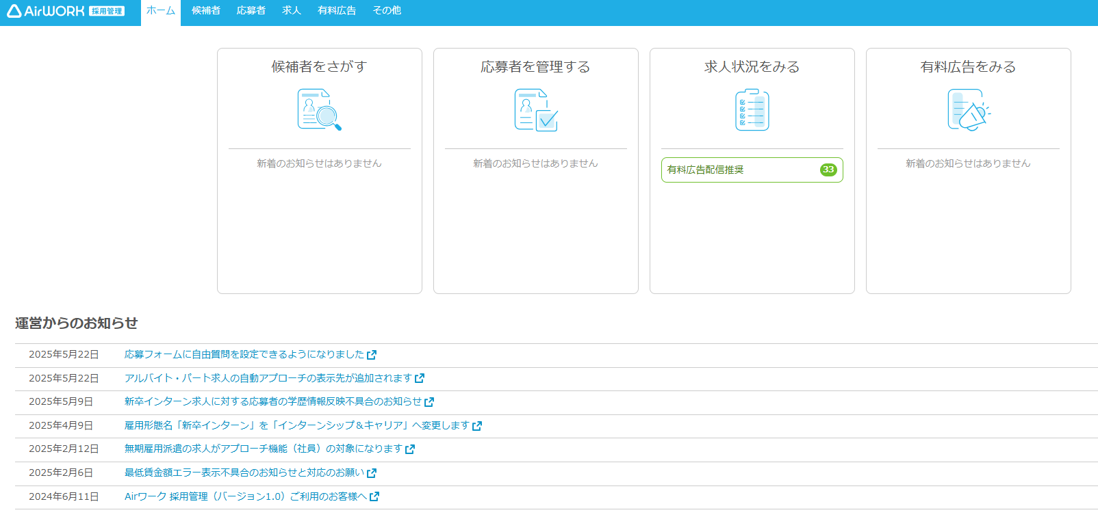
Task: Open the 雇用形態名 変更 notice link
Action: [296, 425]
